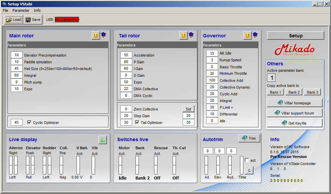Edit Cyclic Optimizer value field
Screen dimensions: 331x194
tap(17, 122)
